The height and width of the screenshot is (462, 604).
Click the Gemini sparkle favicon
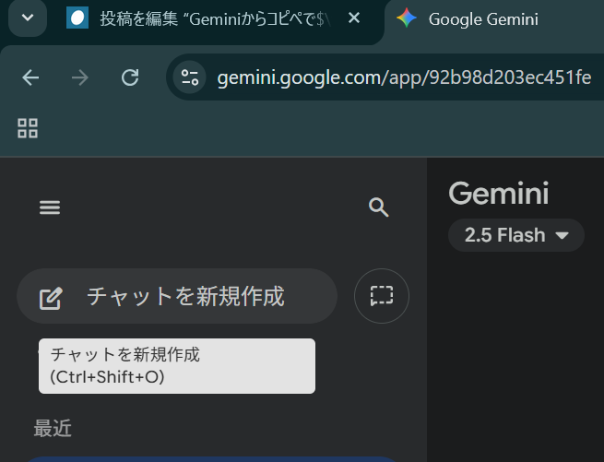406,18
